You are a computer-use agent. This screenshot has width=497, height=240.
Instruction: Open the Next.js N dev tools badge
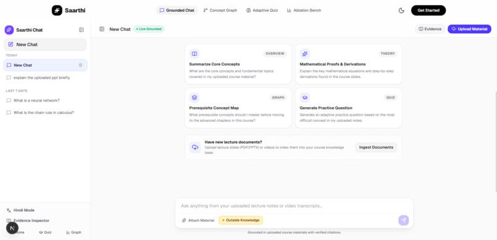point(12,228)
